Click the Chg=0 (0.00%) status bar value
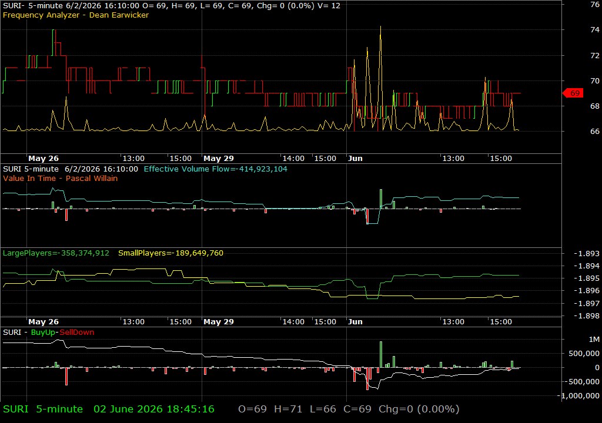 pos(419,409)
